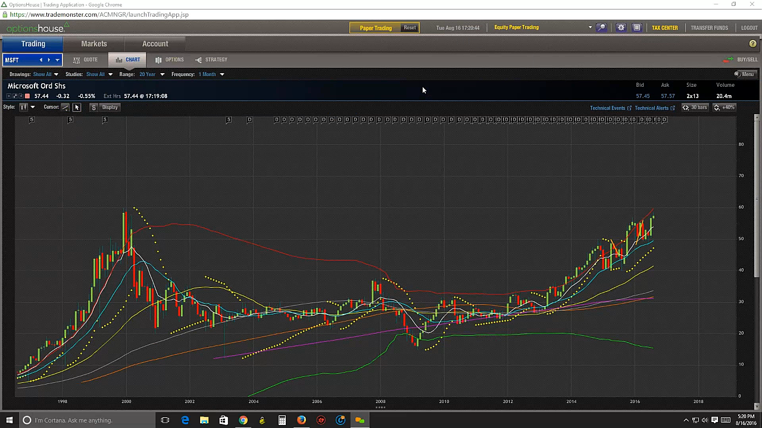Image resolution: width=762 pixels, height=428 pixels.
Task: Click the Bid price 57.45
Action: pyautogui.click(x=642, y=96)
